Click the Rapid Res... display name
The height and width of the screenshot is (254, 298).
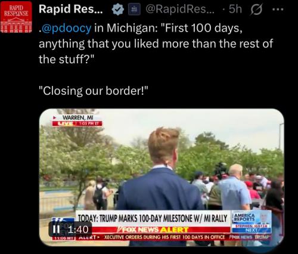[x=71, y=9]
